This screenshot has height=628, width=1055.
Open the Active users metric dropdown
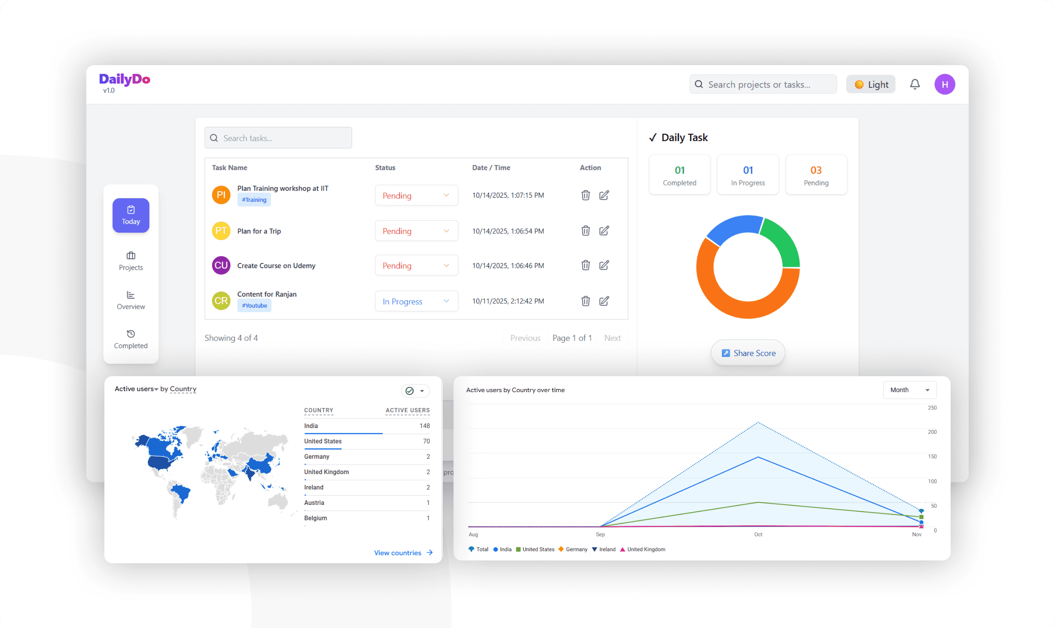coord(136,389)
